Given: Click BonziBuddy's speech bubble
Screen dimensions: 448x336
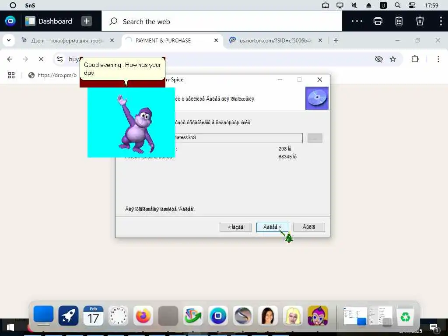Looking at the screenshot, I should 122,69.
